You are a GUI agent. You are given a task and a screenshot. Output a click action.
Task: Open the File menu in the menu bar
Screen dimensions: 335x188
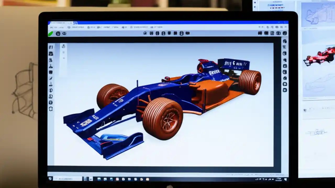point(52,27)
